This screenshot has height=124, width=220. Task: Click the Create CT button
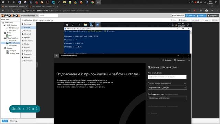click(x=201, y=15)
